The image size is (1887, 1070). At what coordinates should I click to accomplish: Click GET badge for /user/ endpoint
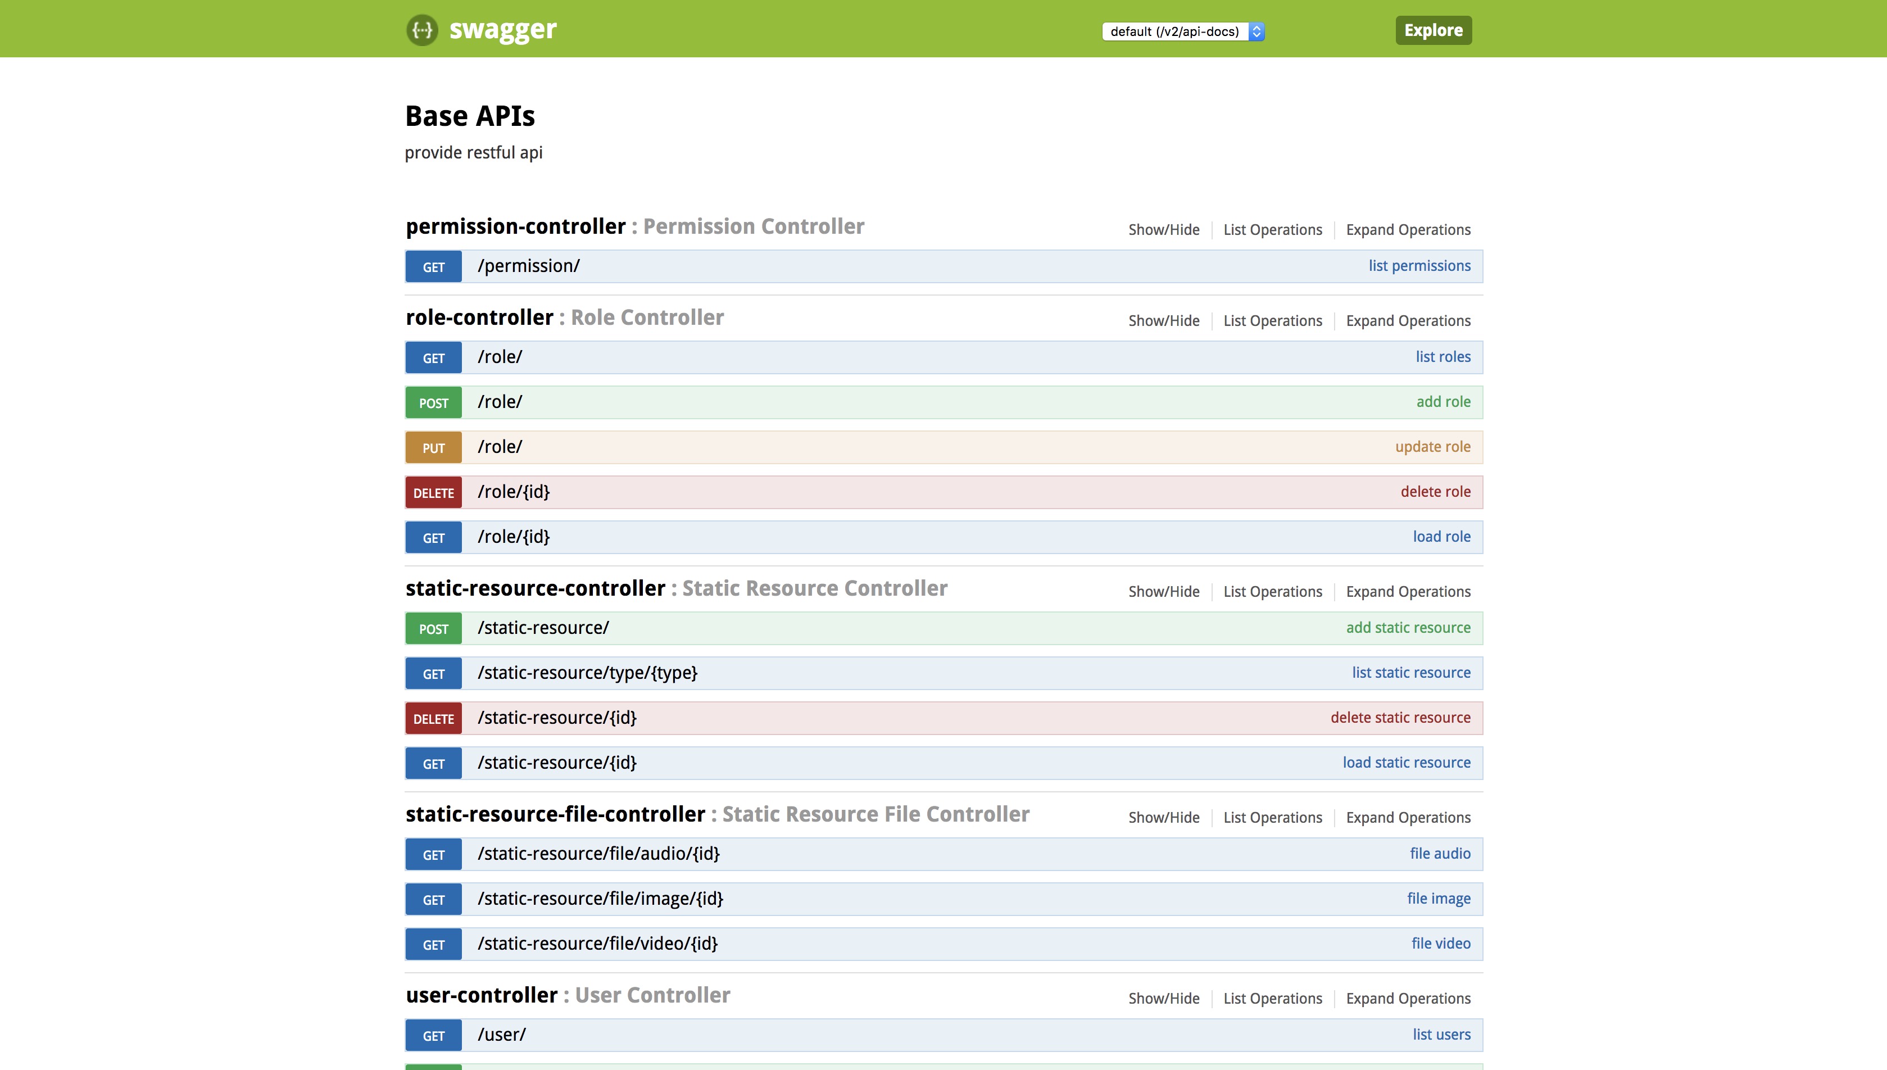click(x=433, y=1036)
